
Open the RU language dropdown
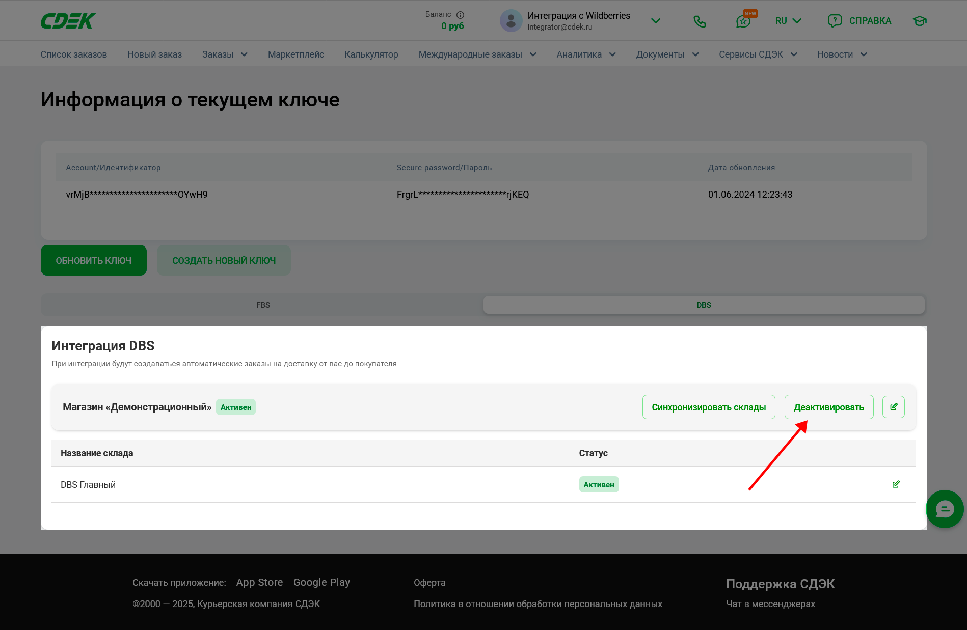coord(788,21)
